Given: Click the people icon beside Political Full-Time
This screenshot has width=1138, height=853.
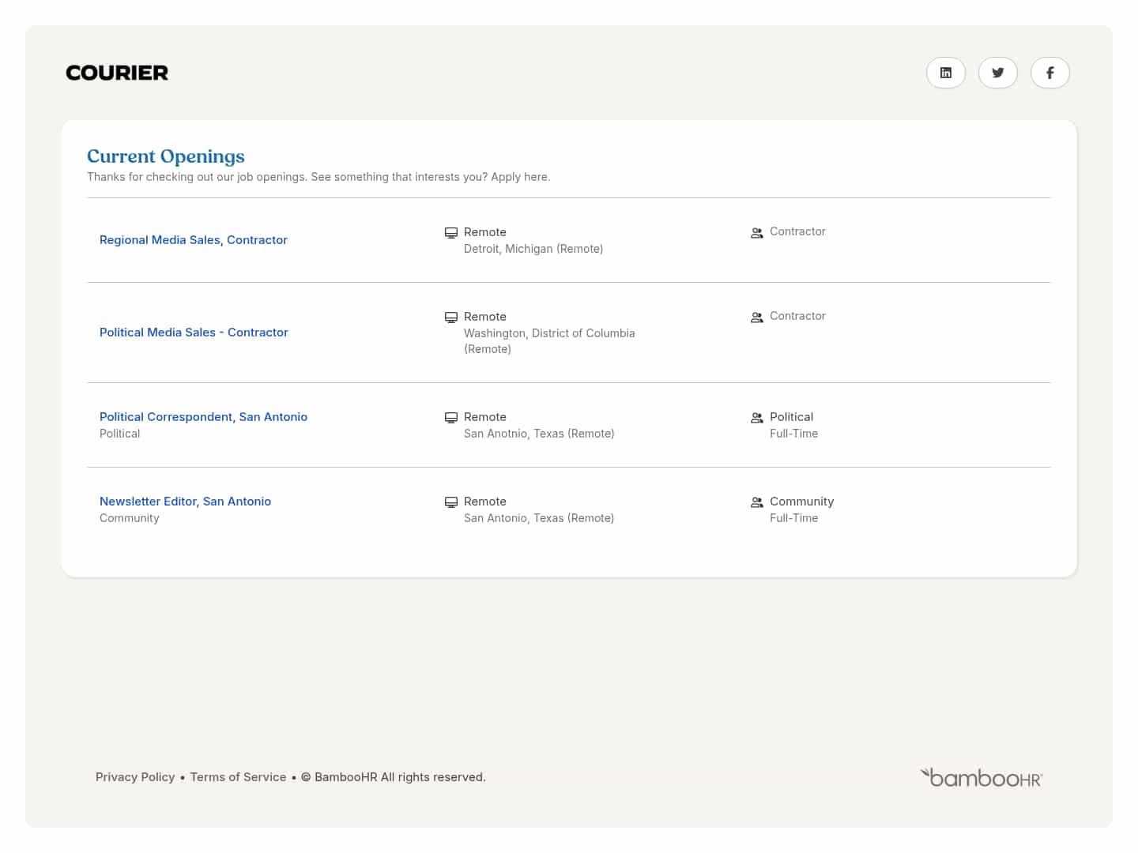Looking at the screenshot, I should (x=757, y=417).
